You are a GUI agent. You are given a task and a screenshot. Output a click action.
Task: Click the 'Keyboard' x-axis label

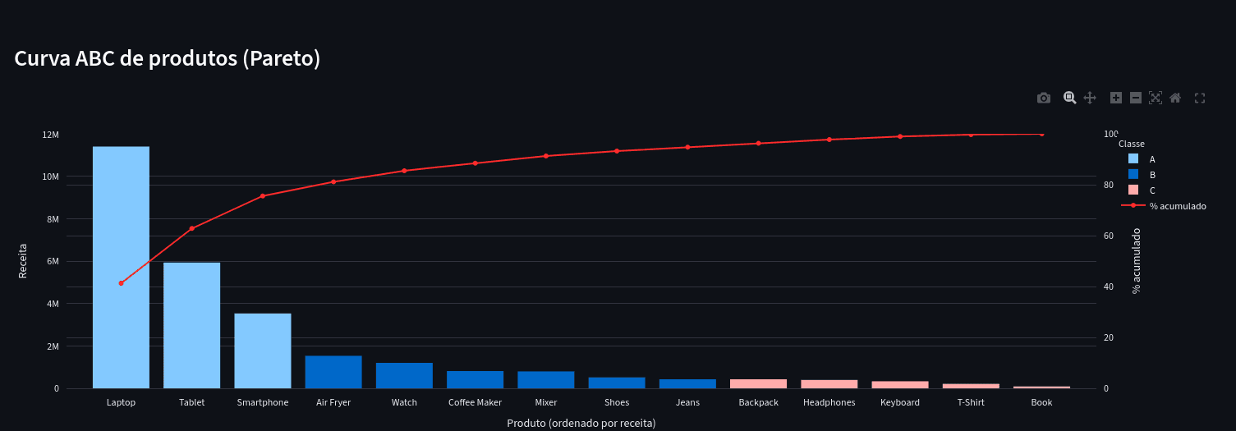click(900, 402)
